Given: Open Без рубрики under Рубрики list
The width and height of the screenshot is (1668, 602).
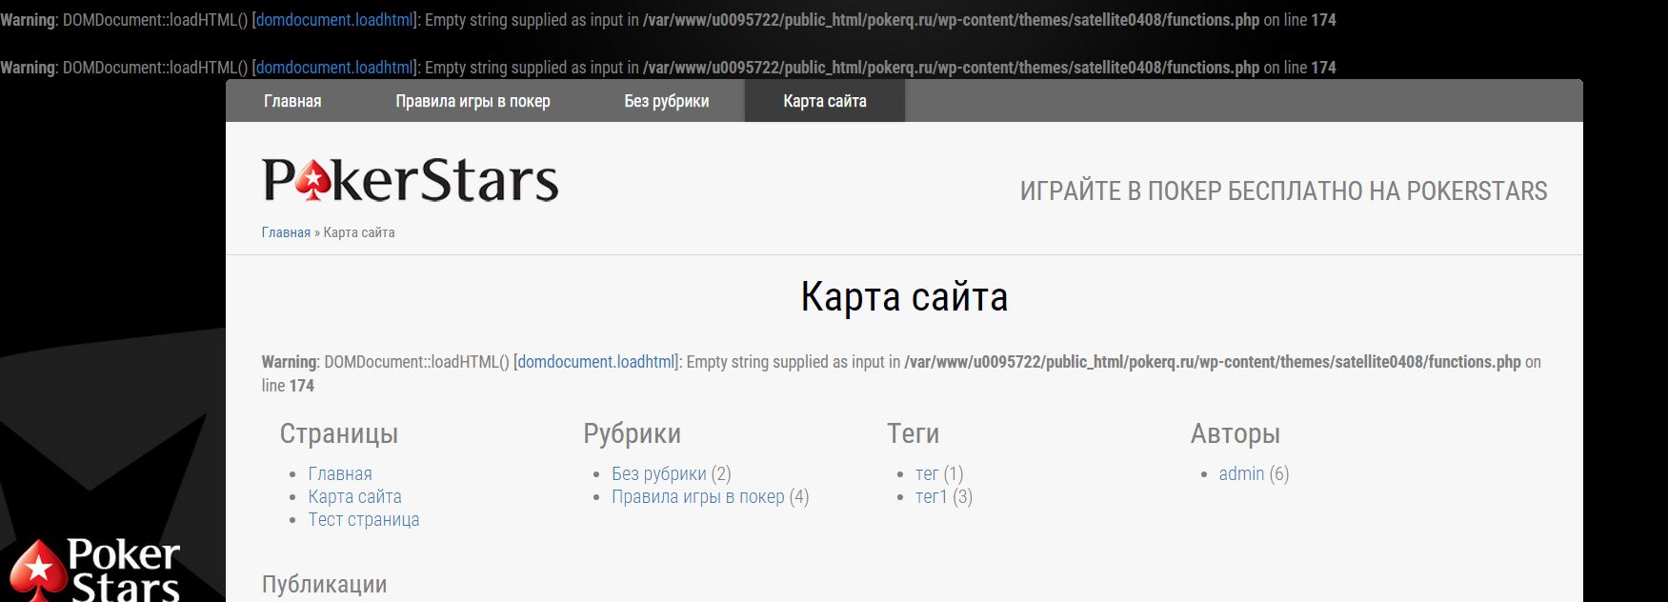Looking at the screenshot, I should point(659,473).
